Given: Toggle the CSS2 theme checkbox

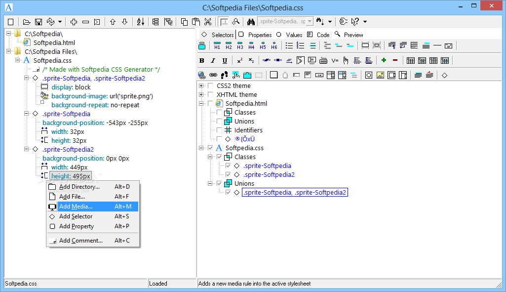Looking at the screenshot, I should [x=210, y=85].
